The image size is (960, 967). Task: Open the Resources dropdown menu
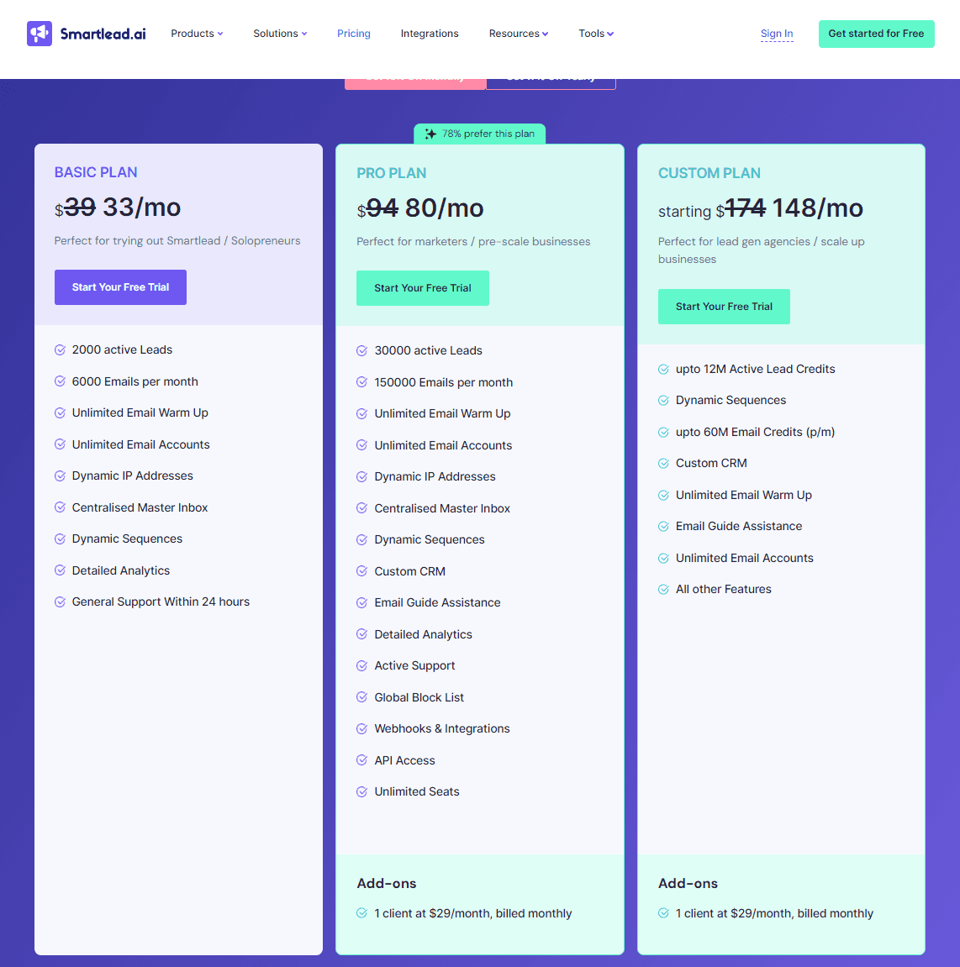(x=518, y=34)
